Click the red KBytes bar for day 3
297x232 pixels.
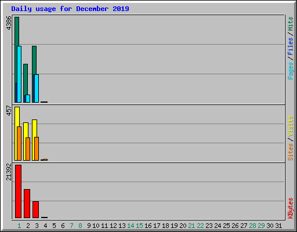click(x=36, y=209)
